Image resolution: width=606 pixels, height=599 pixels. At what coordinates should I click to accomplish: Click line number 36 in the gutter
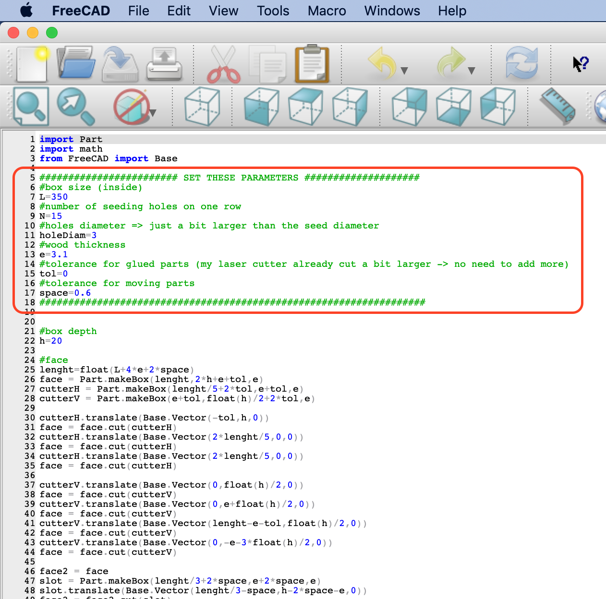coord(30,475)
